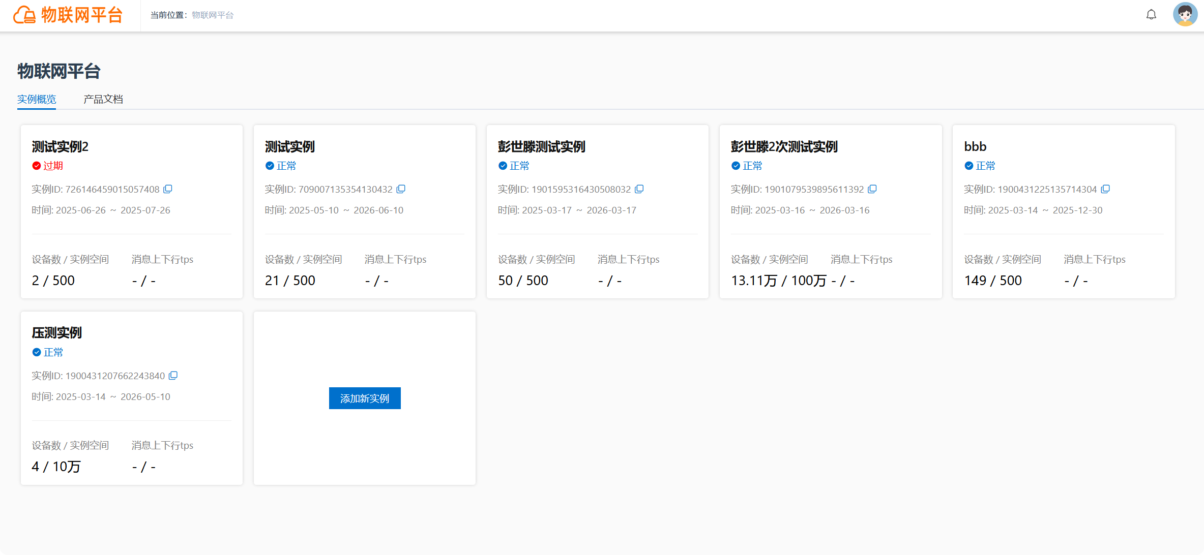Copy instance ID of 压测实例
The width and height of the screenshot is (1204, 555).
pyautogui.click(x=173, y=376)
